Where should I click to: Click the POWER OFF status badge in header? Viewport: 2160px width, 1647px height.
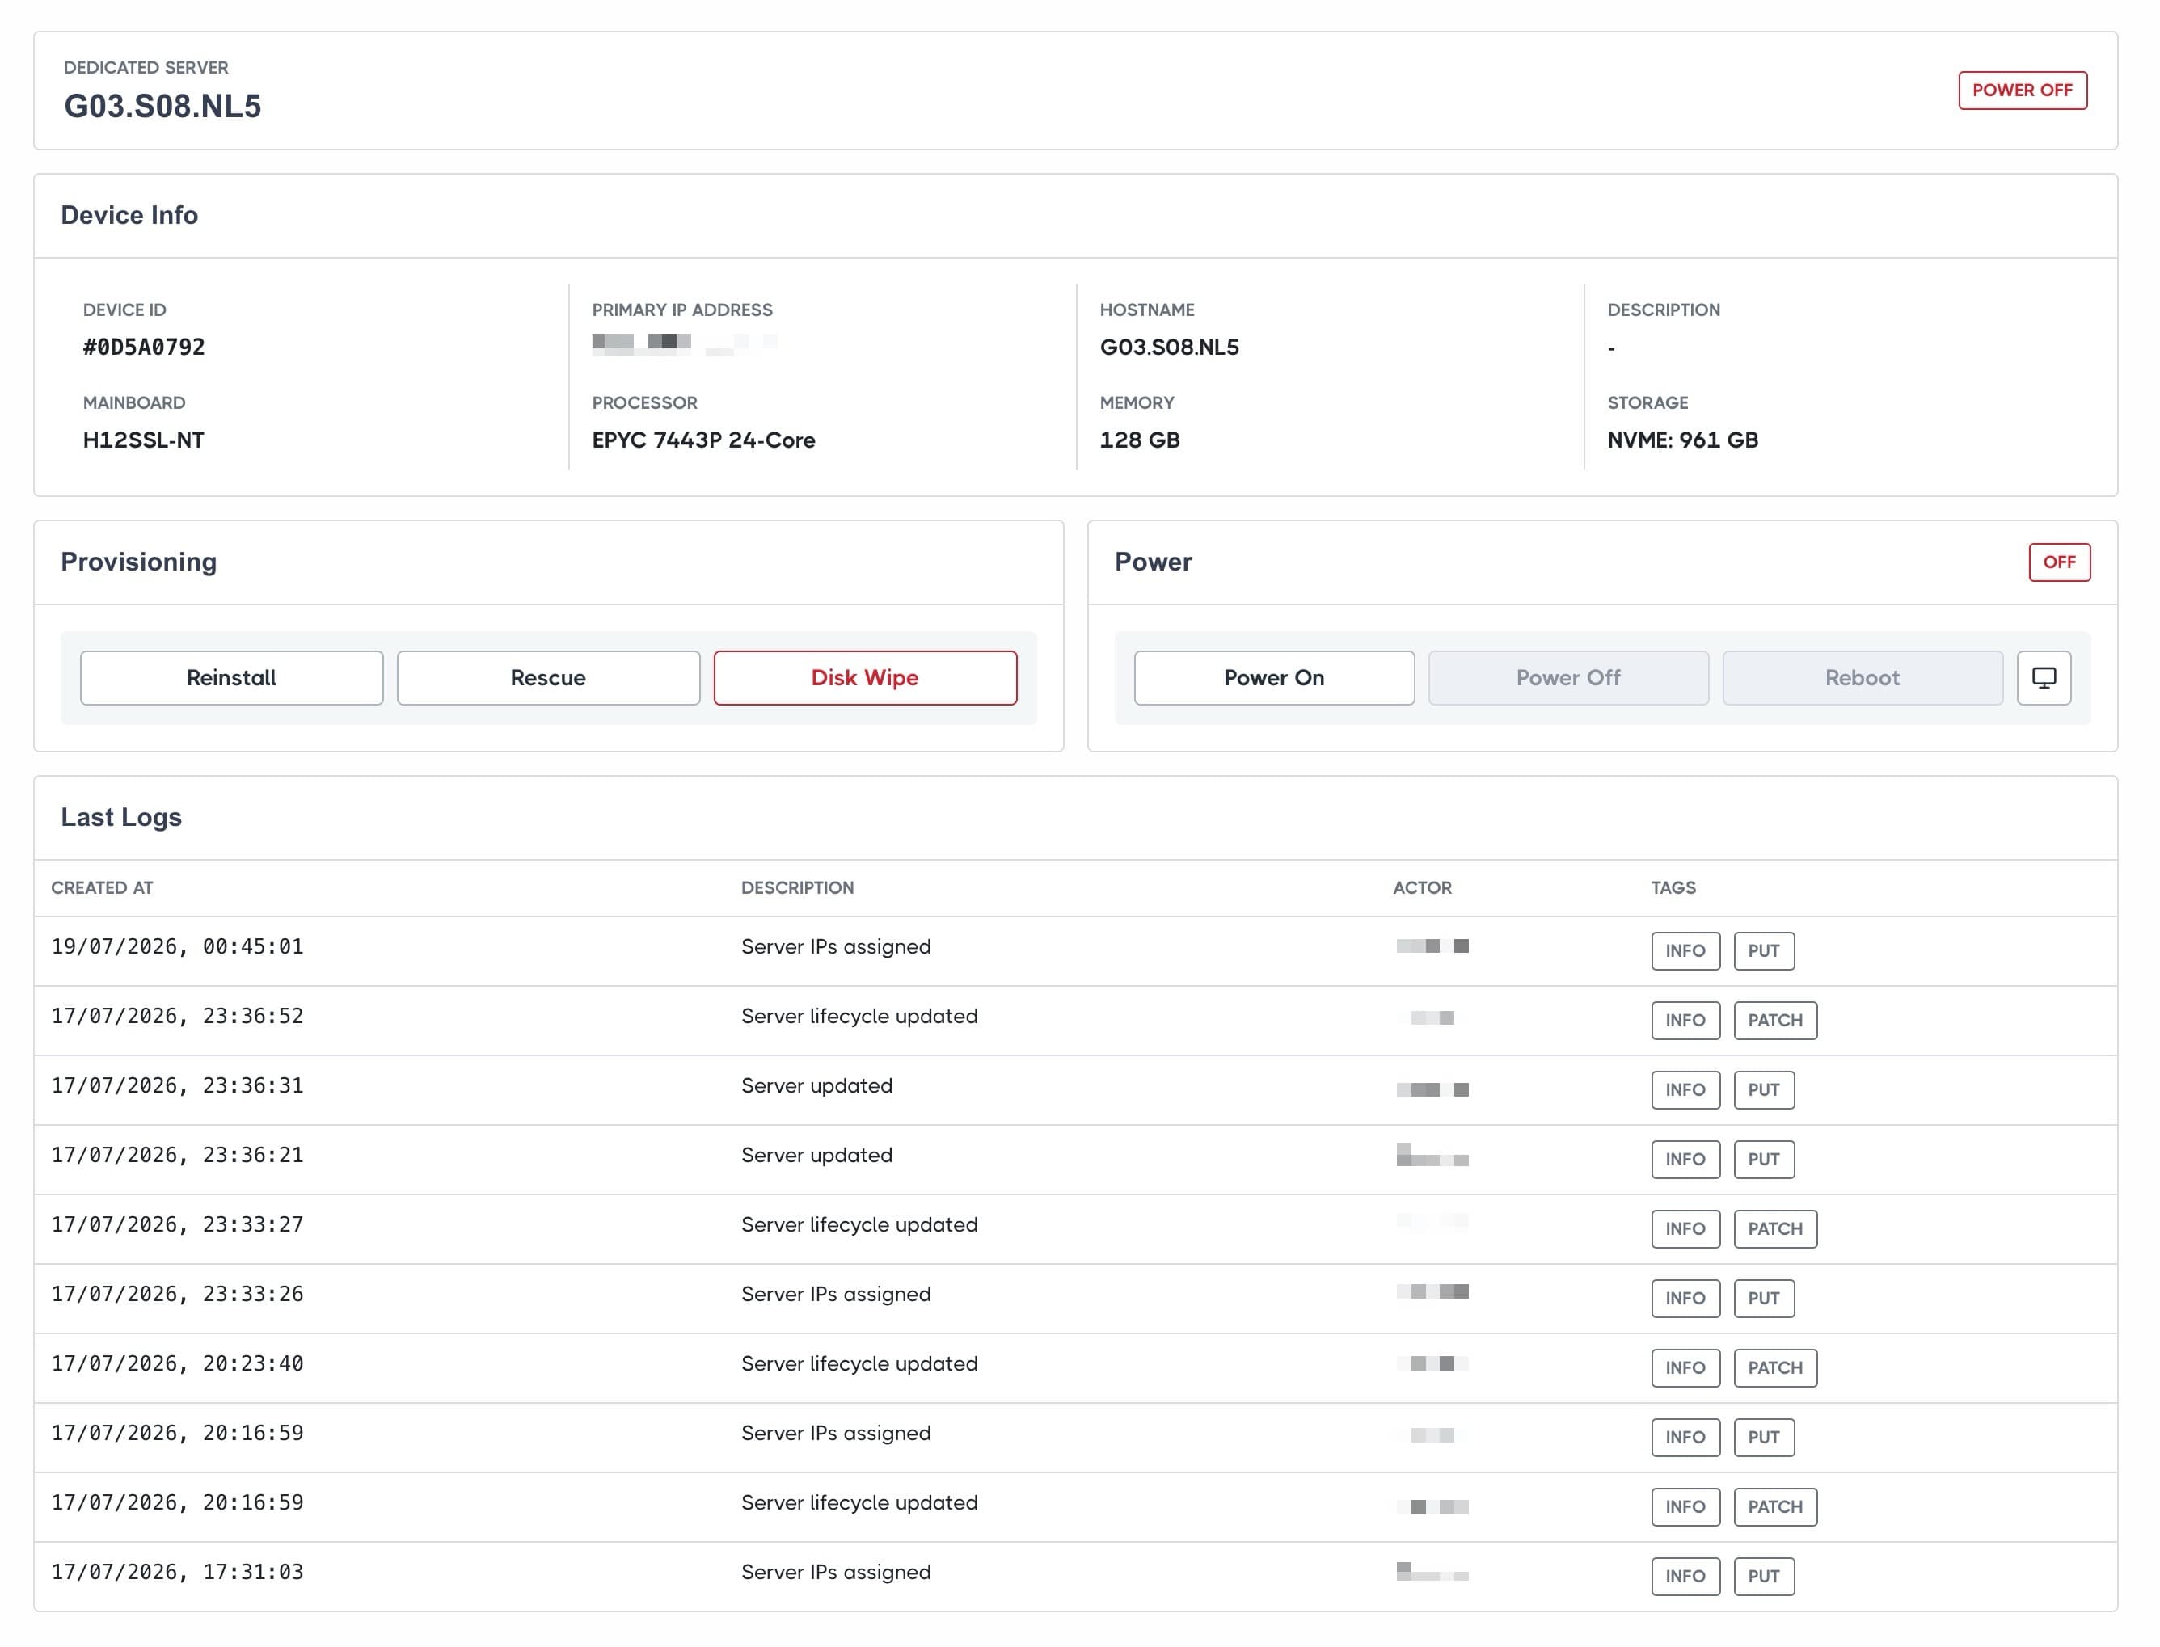coord(2022,91)
